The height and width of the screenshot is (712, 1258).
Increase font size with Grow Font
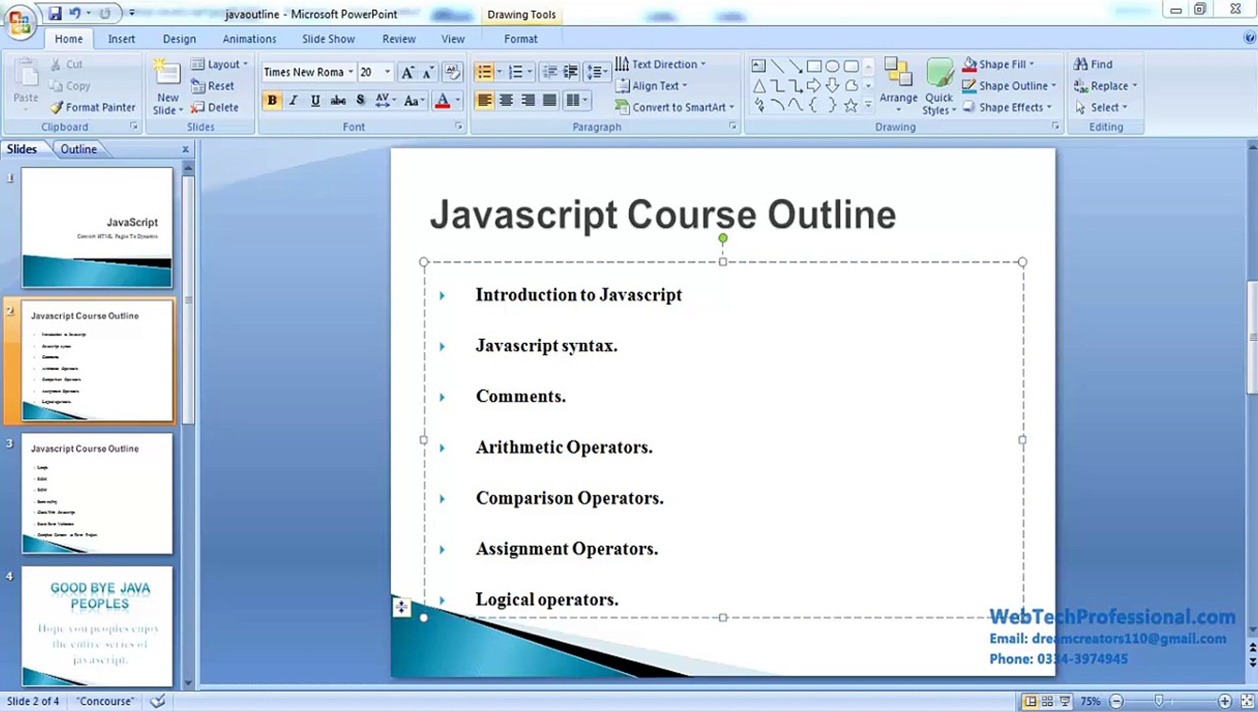pyautogui.click(x=407, y=72)
